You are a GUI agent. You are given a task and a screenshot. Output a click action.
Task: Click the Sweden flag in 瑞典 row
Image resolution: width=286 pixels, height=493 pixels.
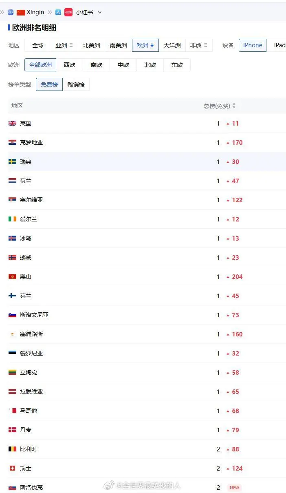pyautogui.click(x=13, y=161)
